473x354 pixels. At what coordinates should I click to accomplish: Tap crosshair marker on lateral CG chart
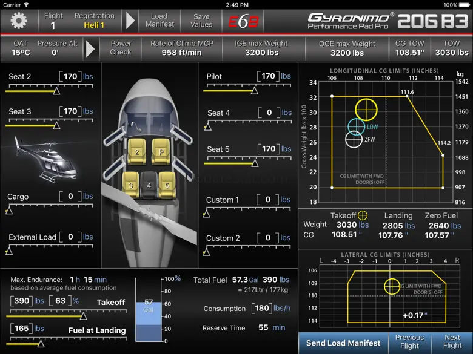click(392, 286)
